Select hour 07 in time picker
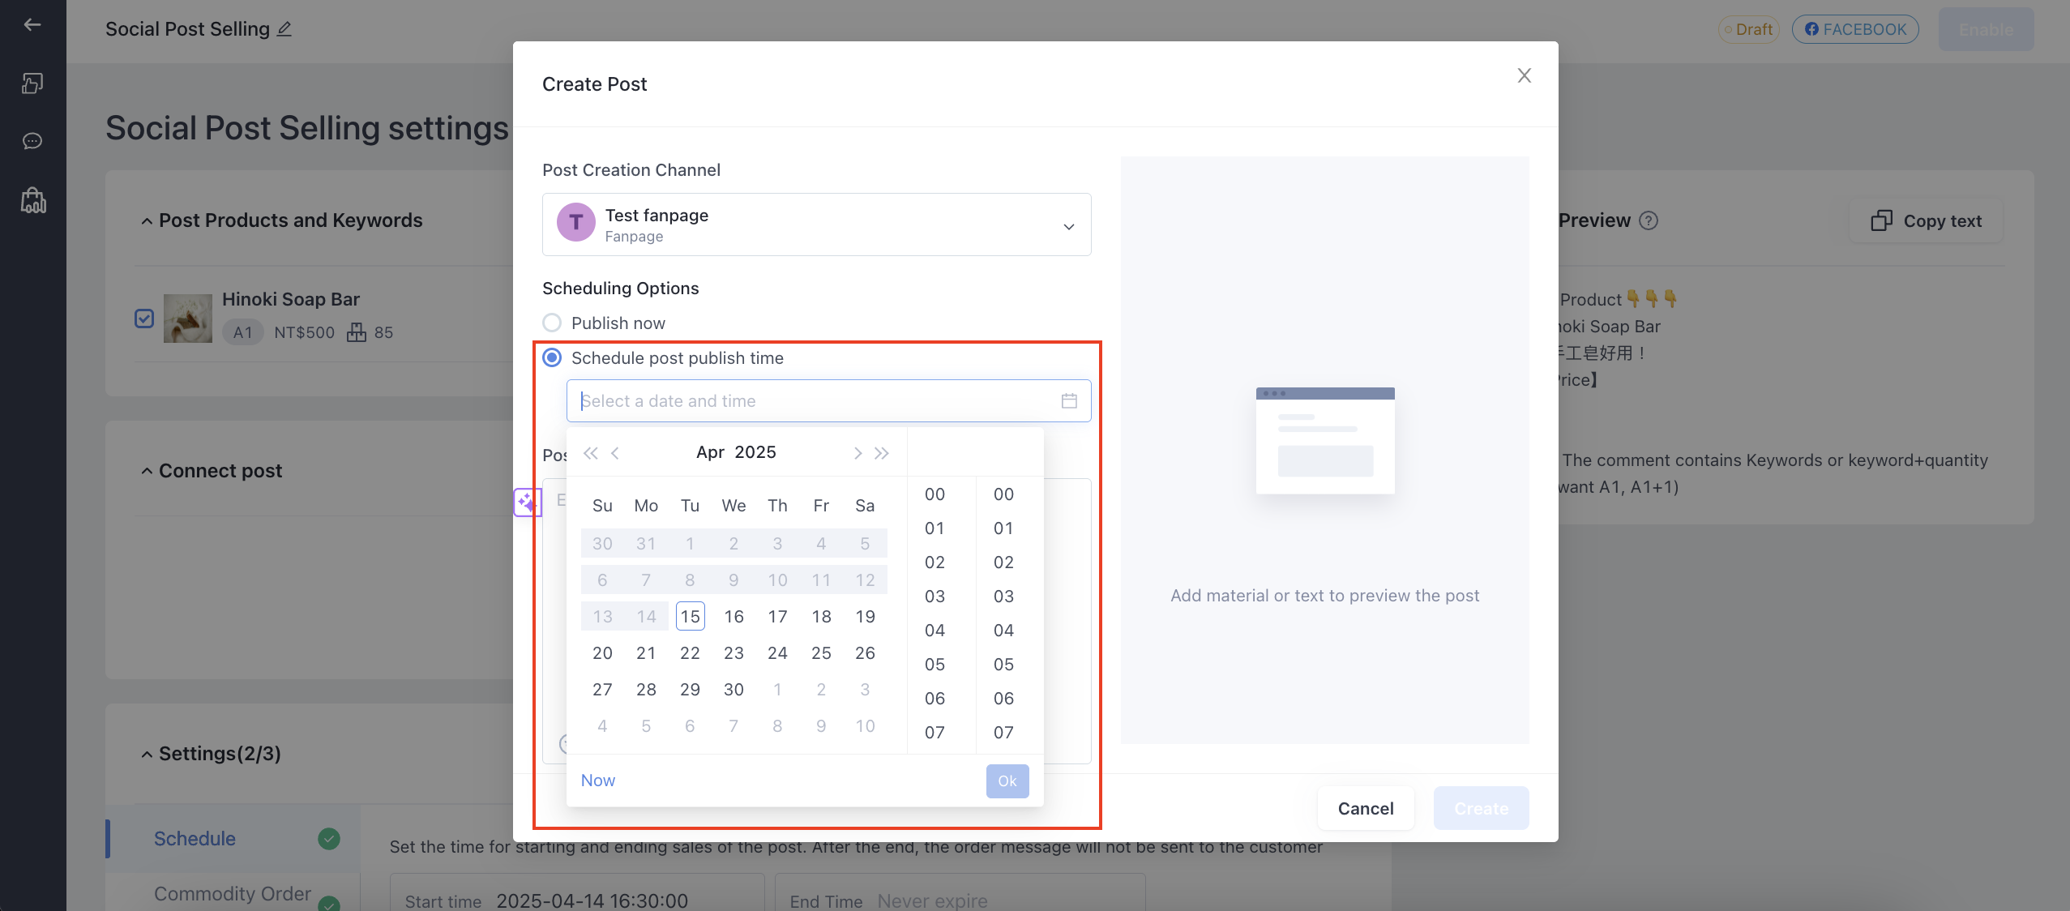 pyautogui.click(x=934, y=733)
